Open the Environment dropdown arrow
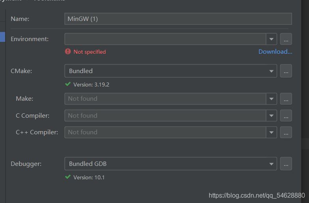 [271, 39]
